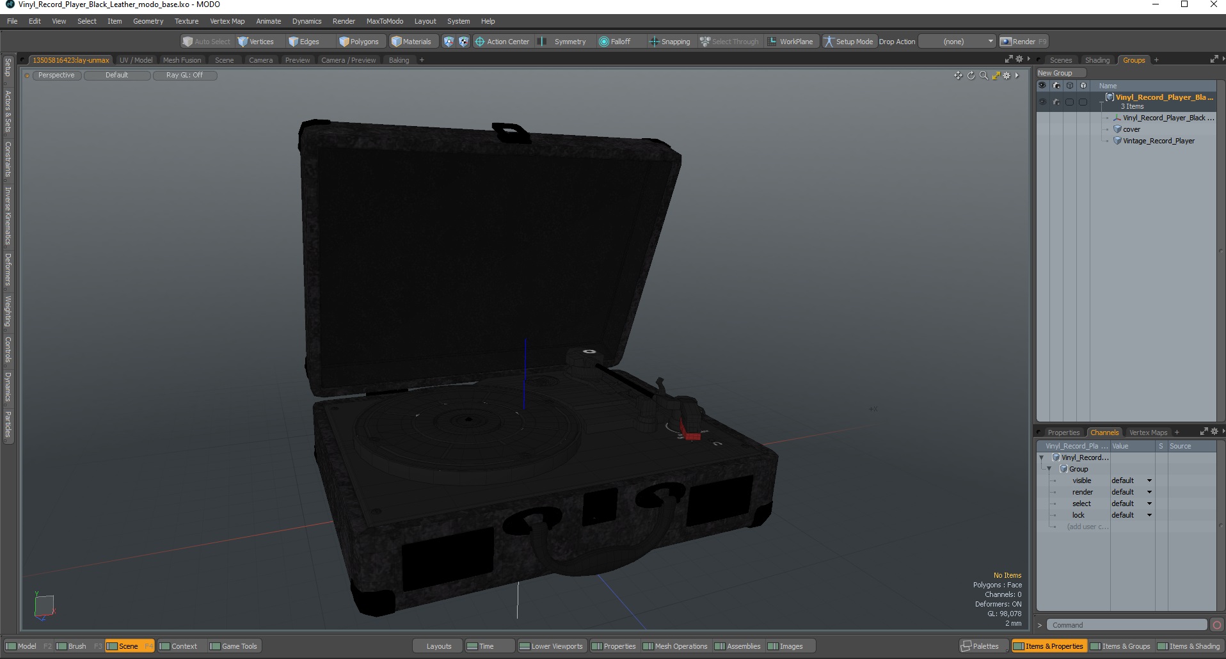Click visibility eye column header in Groups panel
The image size is (1226, 659).
pyautogui.click(x=1042, y=85)
